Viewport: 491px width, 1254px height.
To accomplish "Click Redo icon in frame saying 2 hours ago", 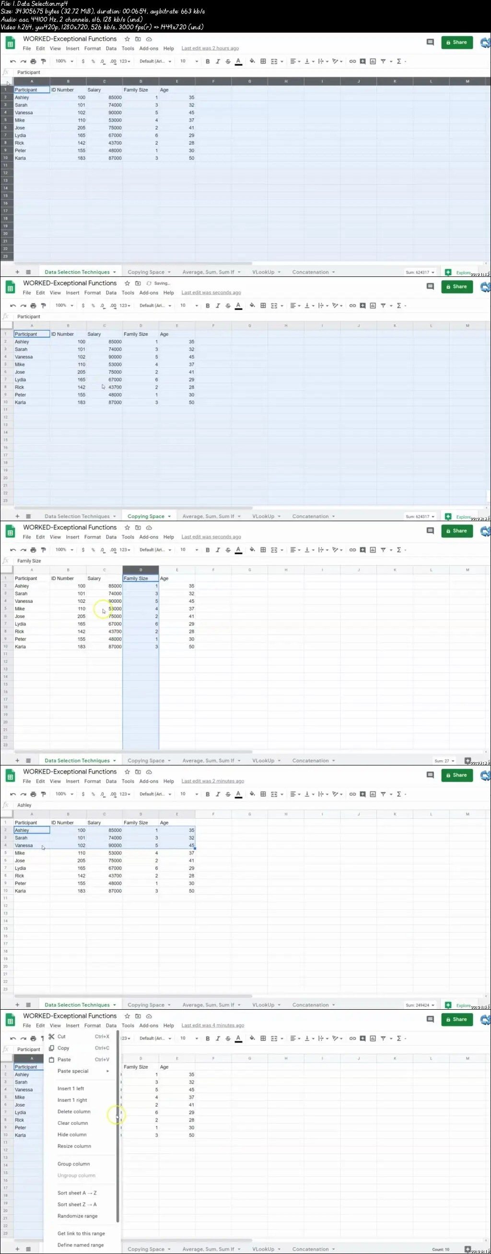I will pos(23,61).
